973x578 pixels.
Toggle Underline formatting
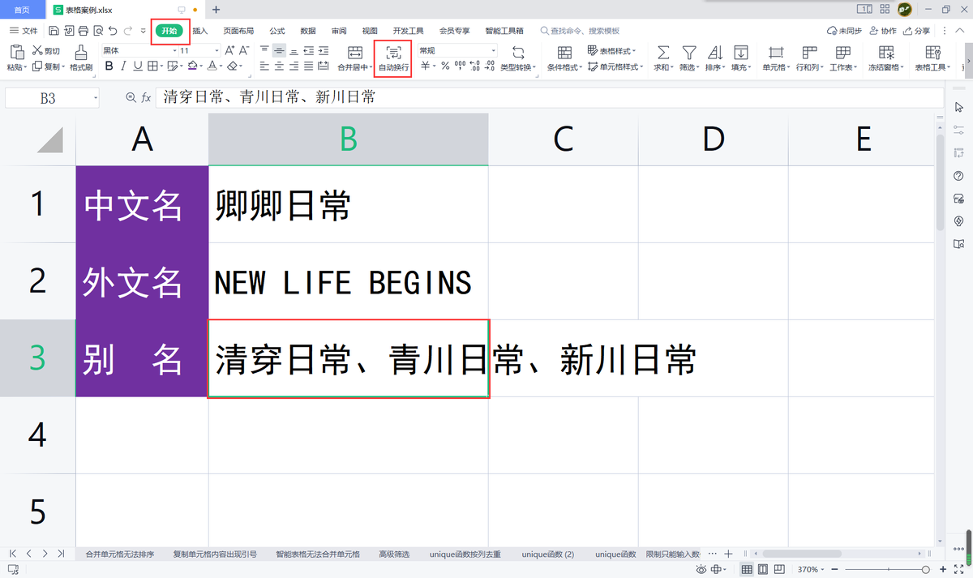[138, 66]
